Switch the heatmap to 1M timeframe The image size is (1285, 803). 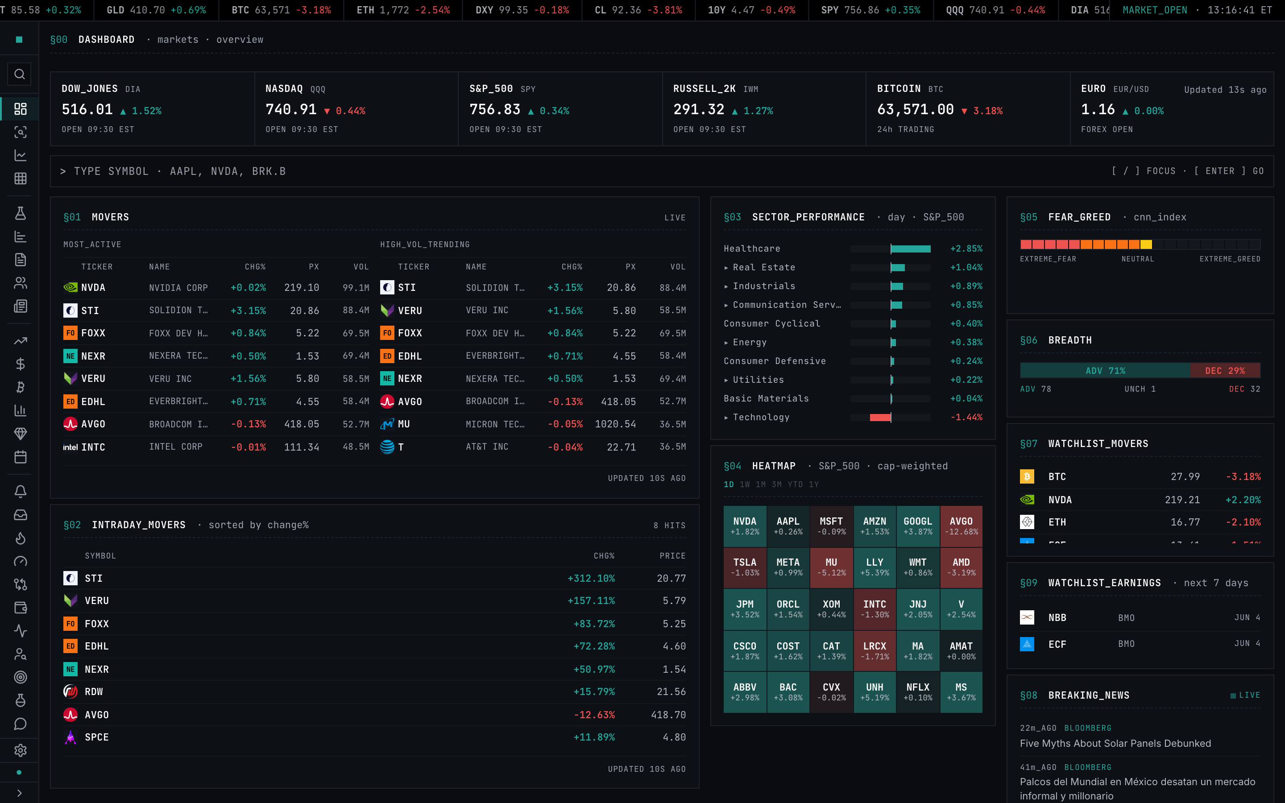(761, 484)
